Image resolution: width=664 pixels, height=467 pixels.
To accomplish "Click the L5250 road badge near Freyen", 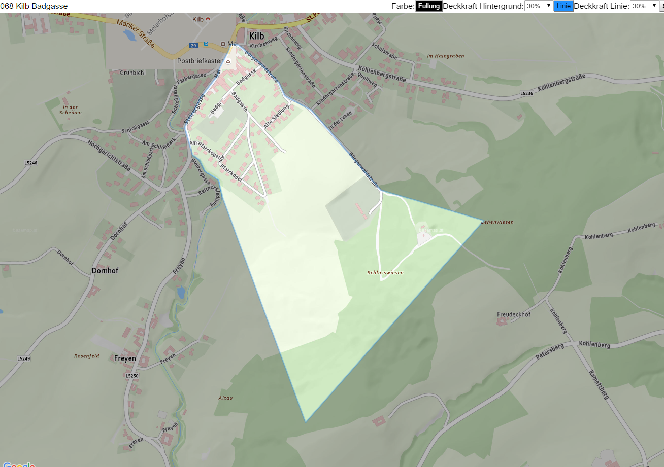I will coord(132,376).
